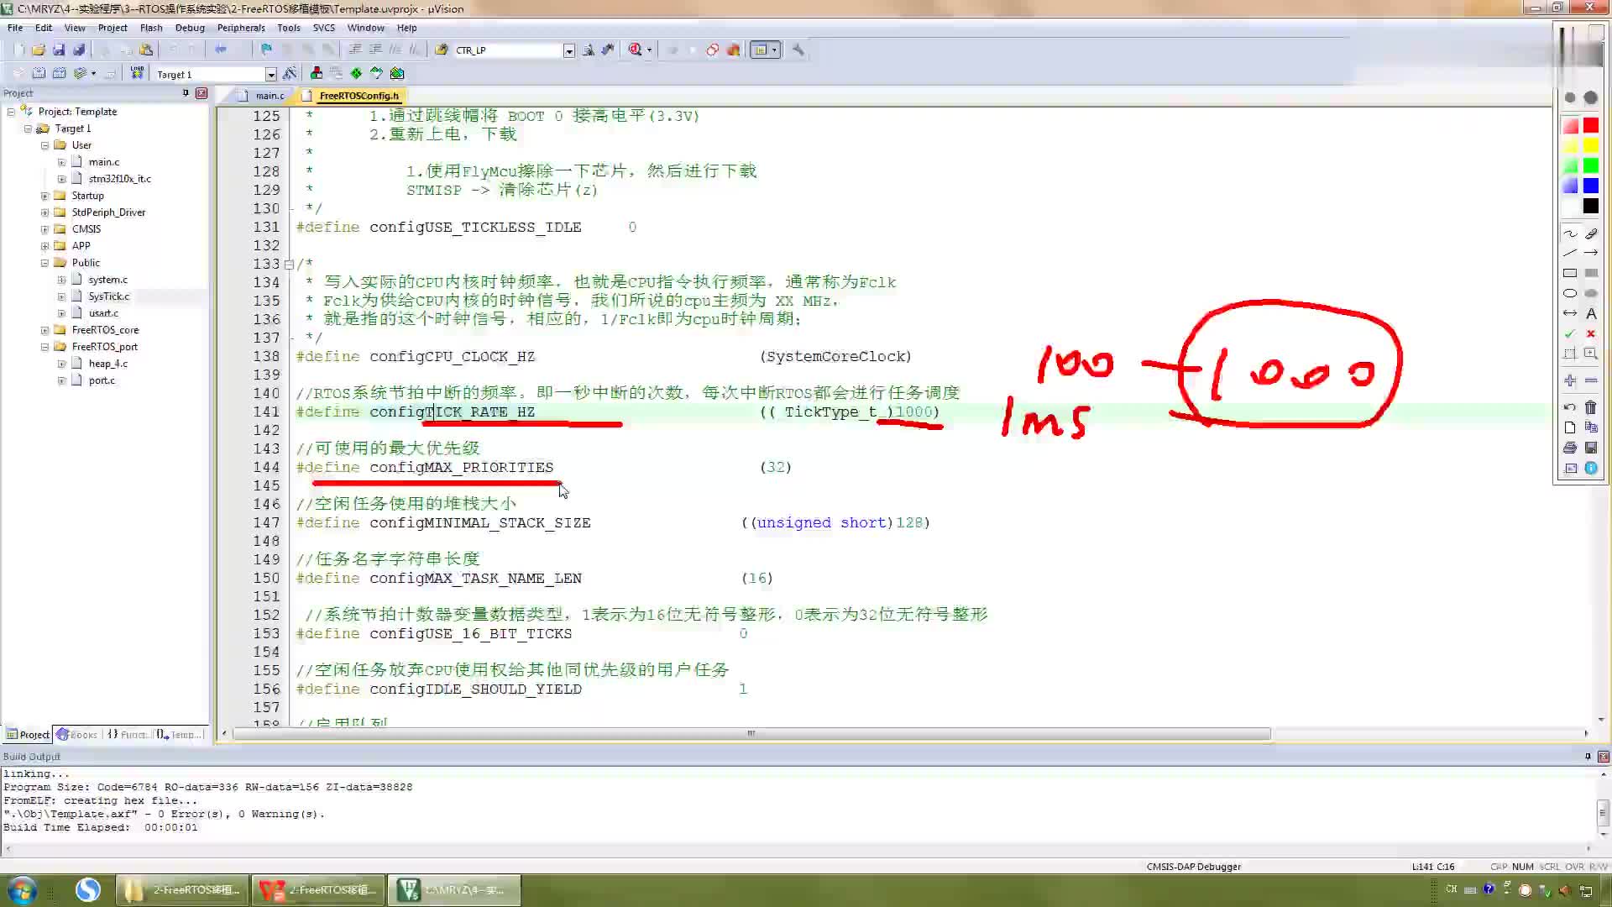
Task: Open the Flash menu
Action: coord(151,28)
